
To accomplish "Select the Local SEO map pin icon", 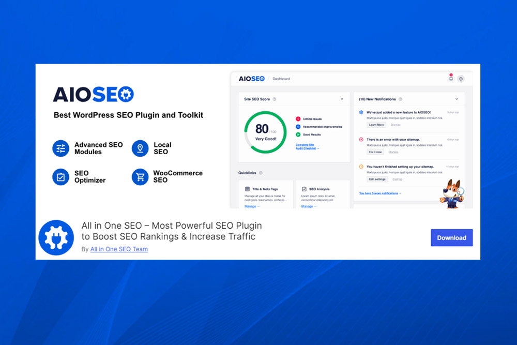I will pyautogui.click(x=140, y=148).
